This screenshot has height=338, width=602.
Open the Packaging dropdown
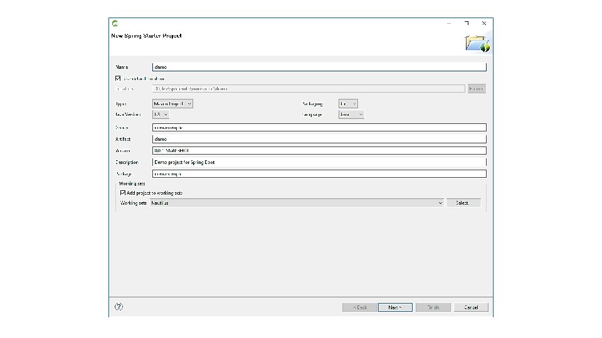pos(348,103)
